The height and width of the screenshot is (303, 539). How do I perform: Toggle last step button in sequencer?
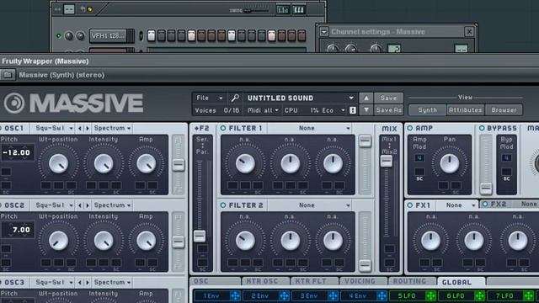pyautogui.click(x=302, y=35)
